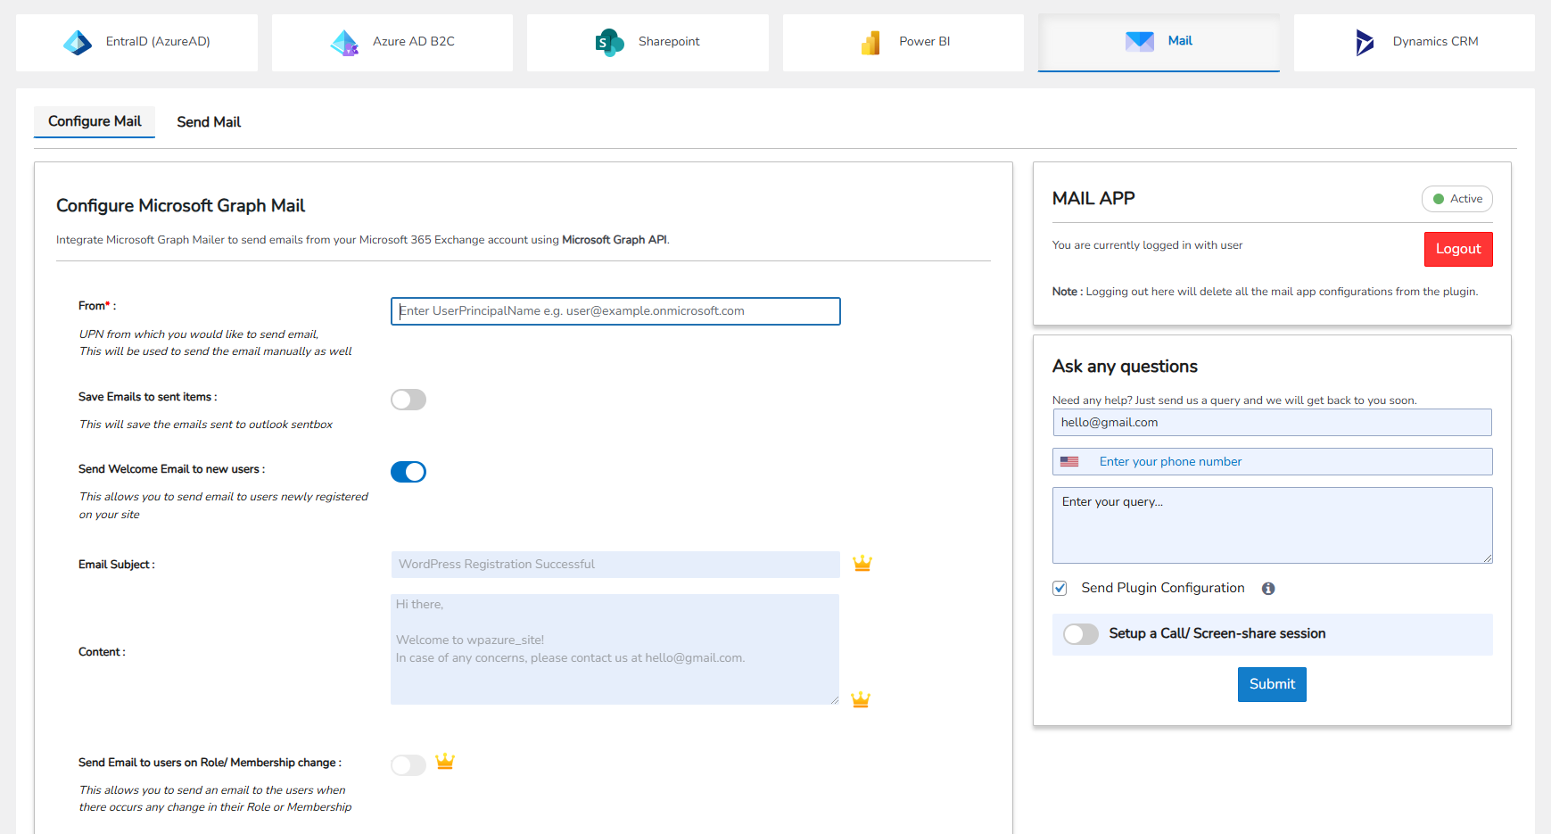
Task: Open the country flag selector for phone number
Action: click(1070, 461)
